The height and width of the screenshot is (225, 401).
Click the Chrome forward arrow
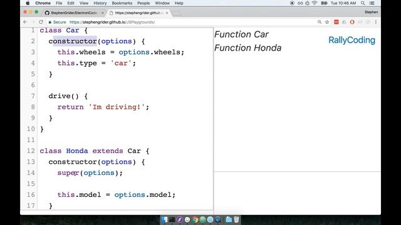click(x=33, y=22)
